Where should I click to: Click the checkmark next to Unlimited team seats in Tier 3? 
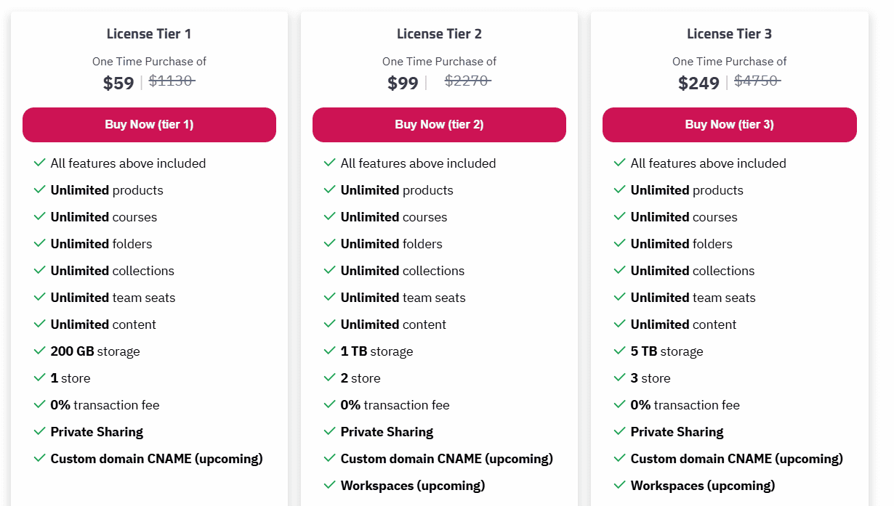[x=620, y=297]
